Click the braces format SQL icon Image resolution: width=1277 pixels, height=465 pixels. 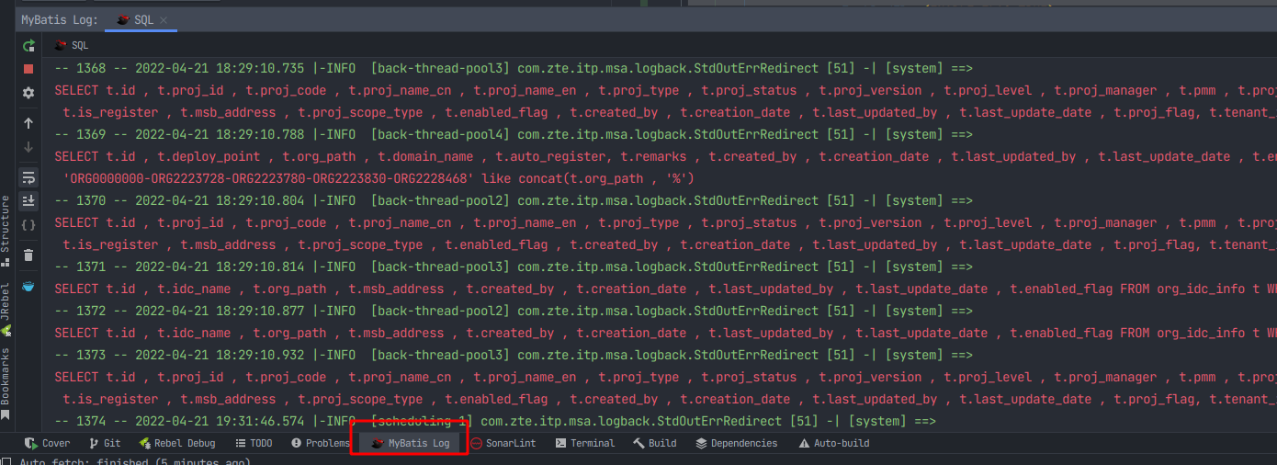[x=28, y=224]
